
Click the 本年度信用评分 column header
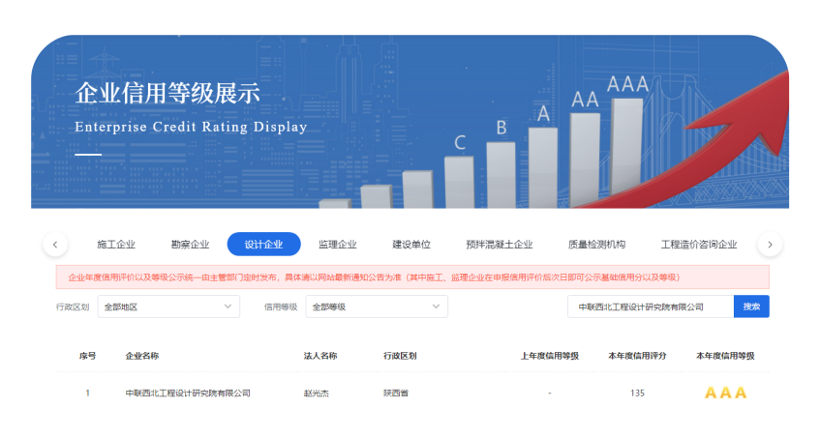click(637, 356)
